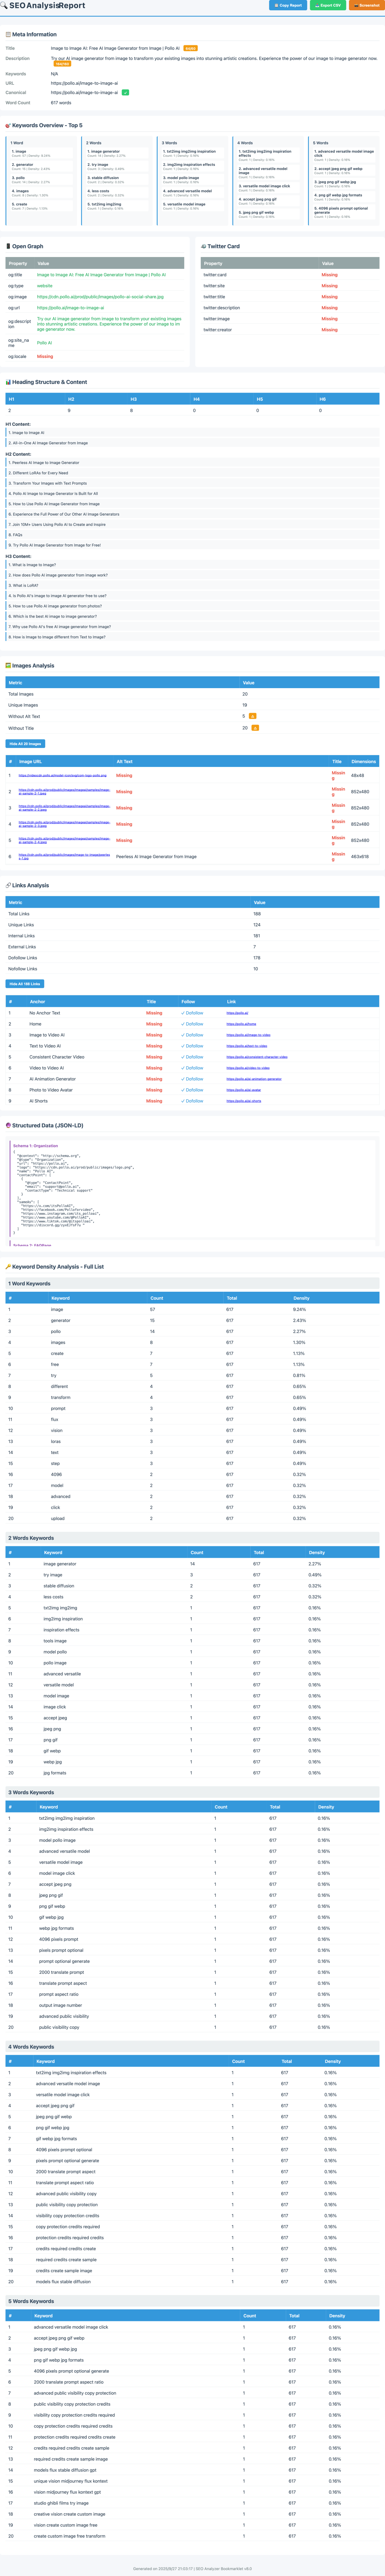Open link URL for Photo to Video Avatar

click(x=243, y=1090)
